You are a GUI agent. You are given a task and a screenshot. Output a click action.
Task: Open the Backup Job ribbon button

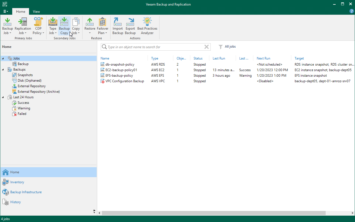[7, 26]
